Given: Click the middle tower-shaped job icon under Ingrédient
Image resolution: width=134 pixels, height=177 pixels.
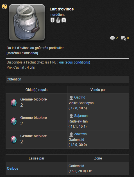Looking at the screenshot, I should (x=58, y=20).
